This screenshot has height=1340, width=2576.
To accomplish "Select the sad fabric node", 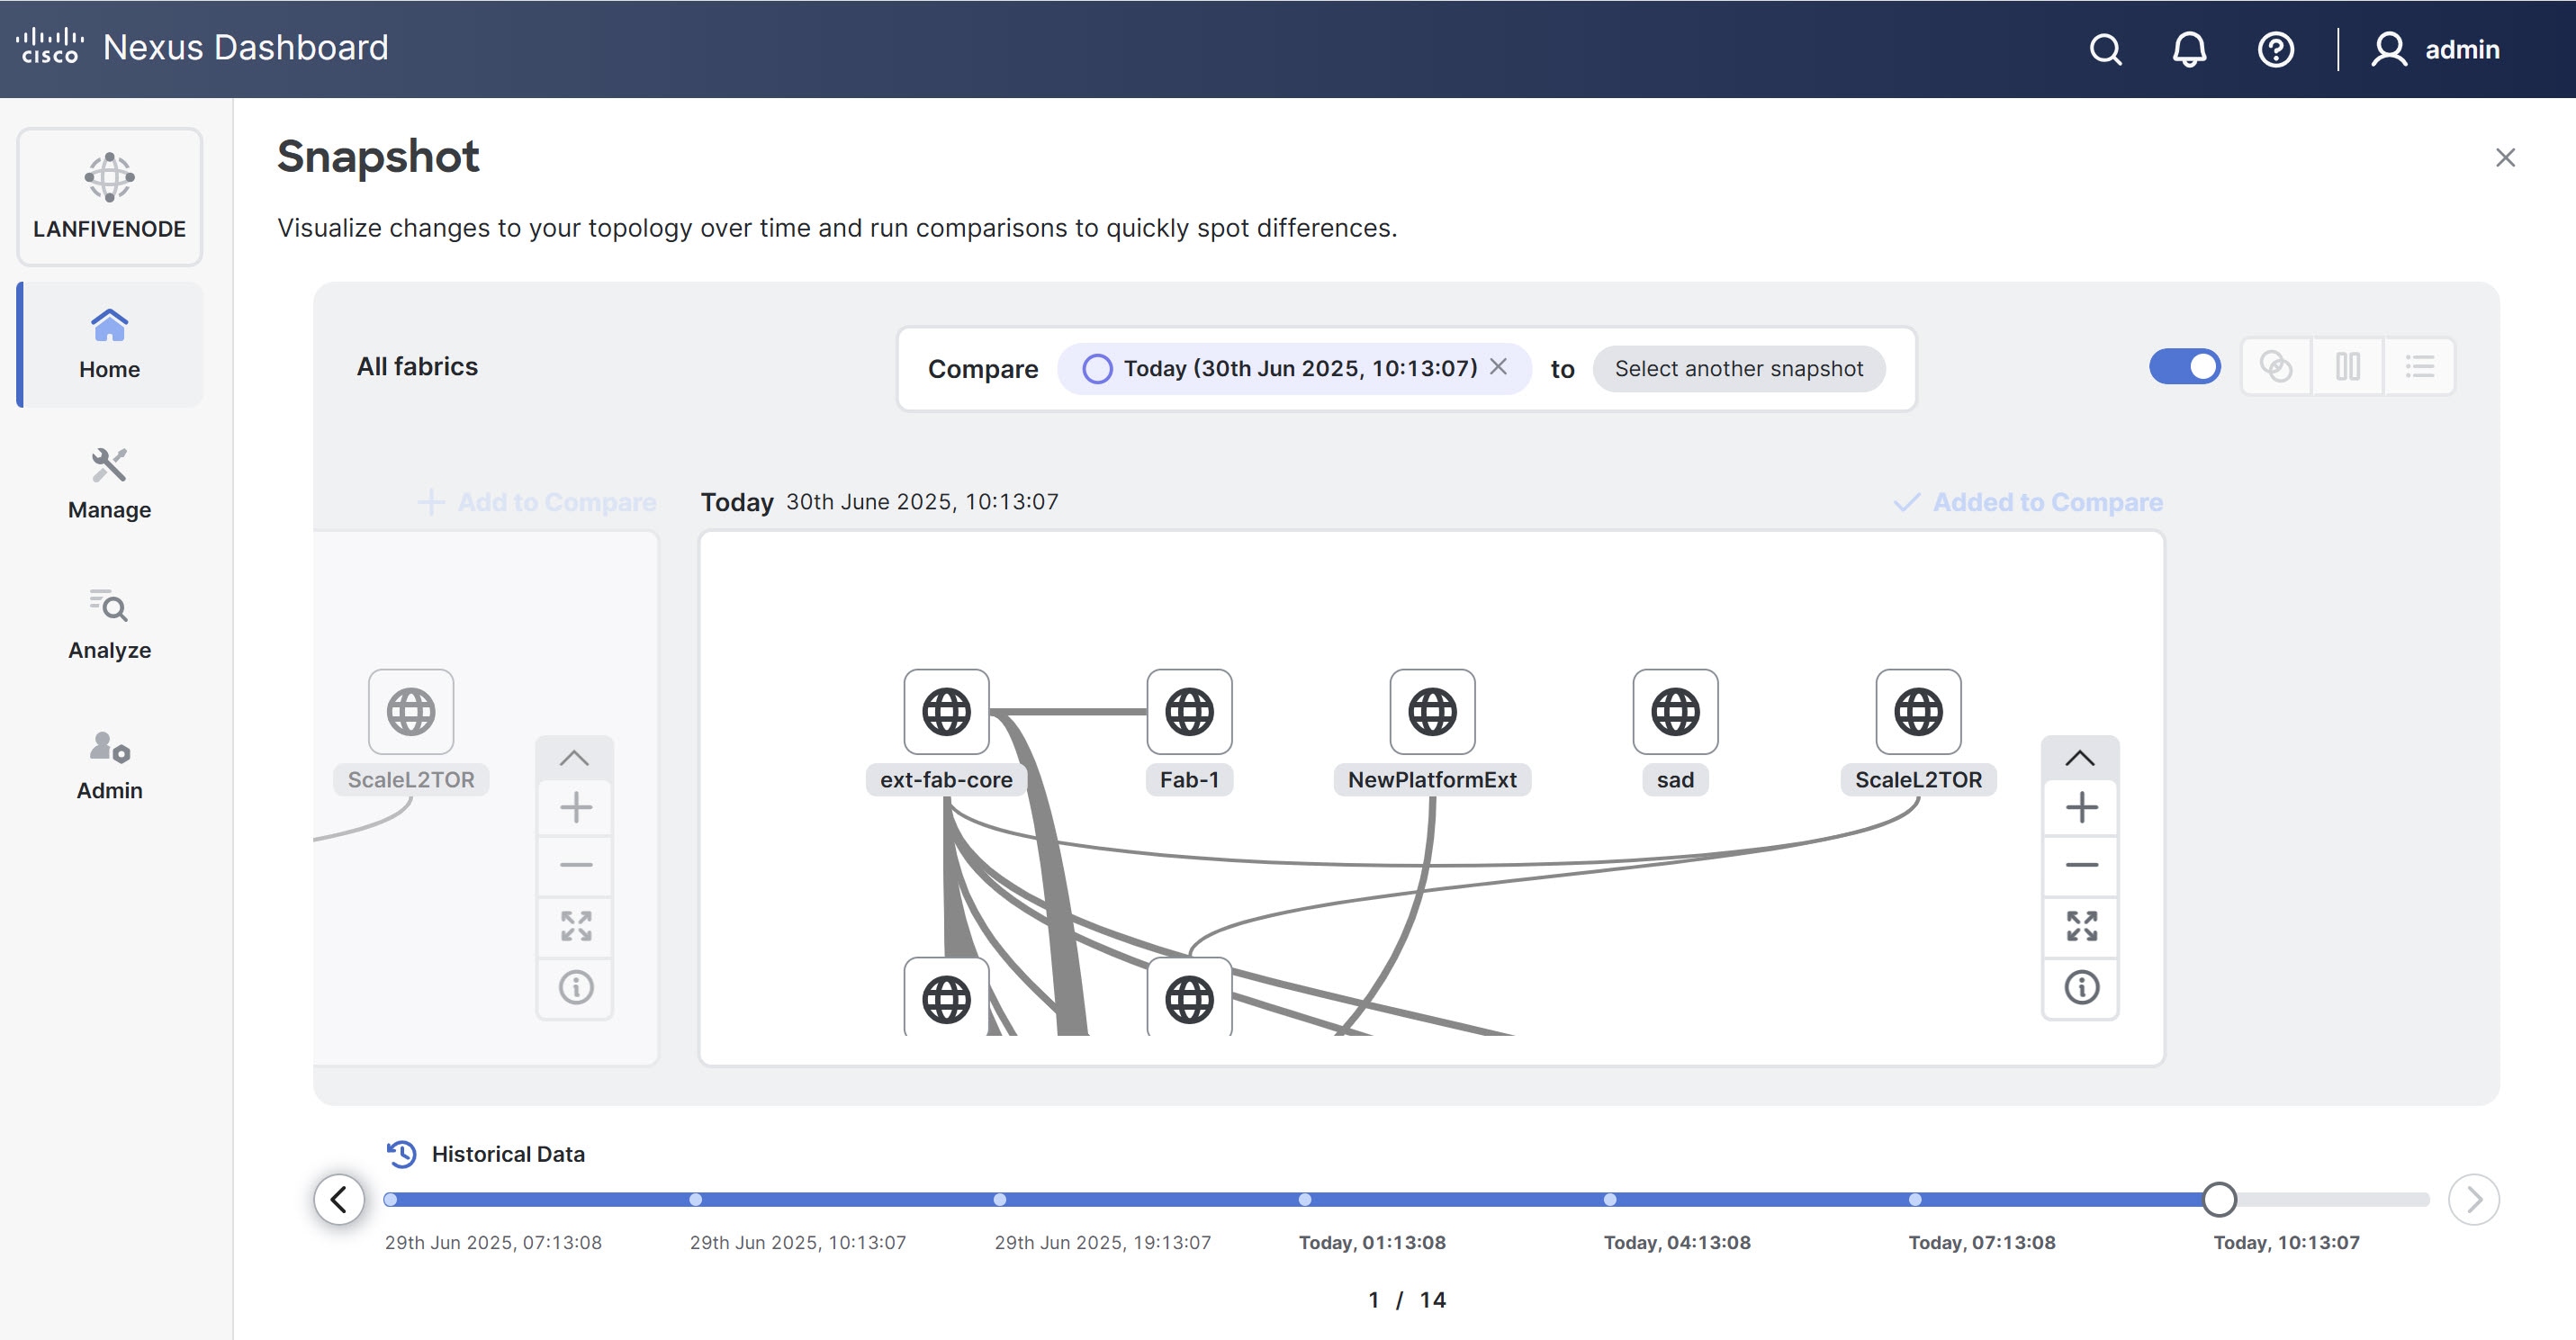I will pyautogui.click(x=1675, y=711).
